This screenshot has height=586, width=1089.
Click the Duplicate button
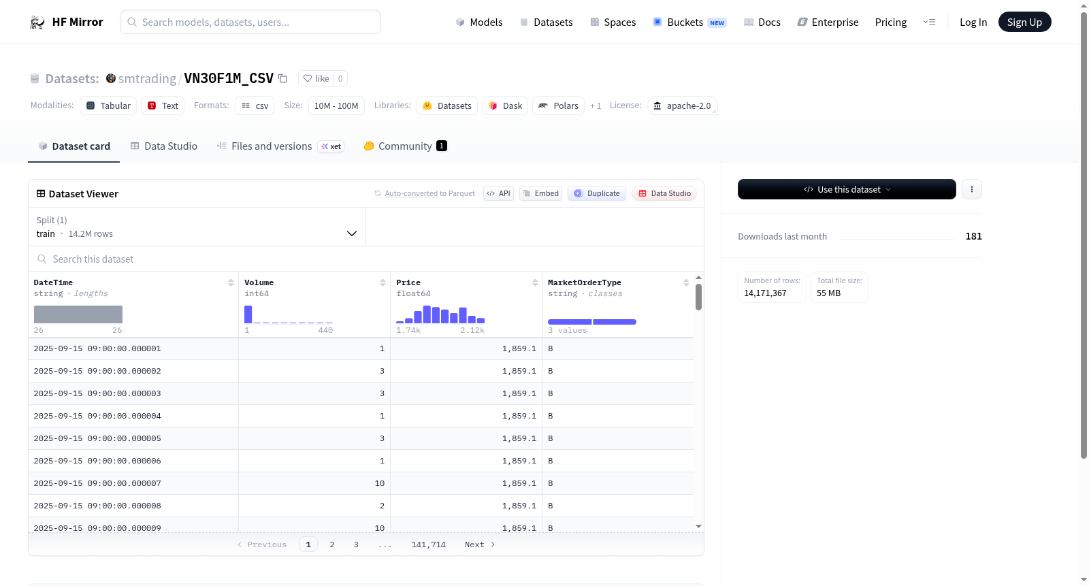point(597,193)
